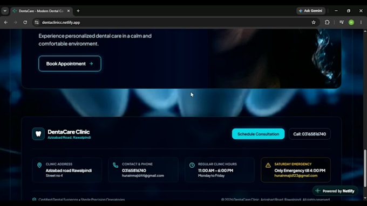Click the DentaCare tooth logo icon
367x206 pixels.
coord(38,134)
